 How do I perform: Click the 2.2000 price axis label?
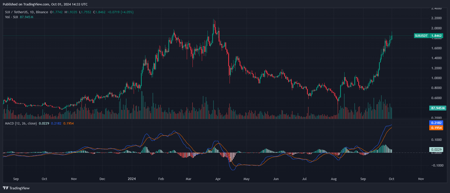437,18
